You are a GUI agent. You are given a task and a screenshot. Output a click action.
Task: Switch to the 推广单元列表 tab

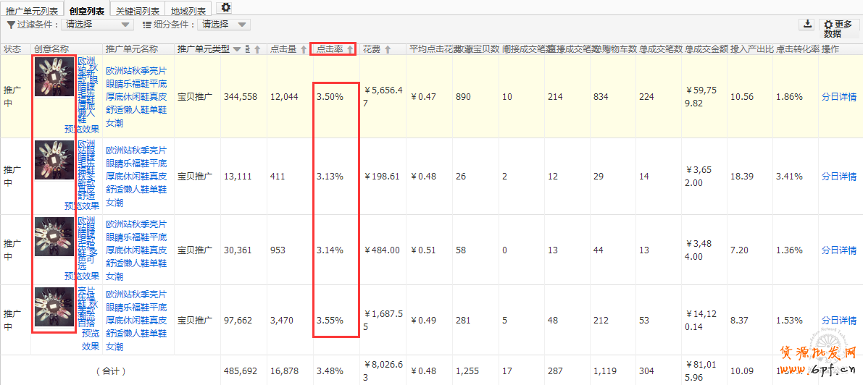coord(32,11)
